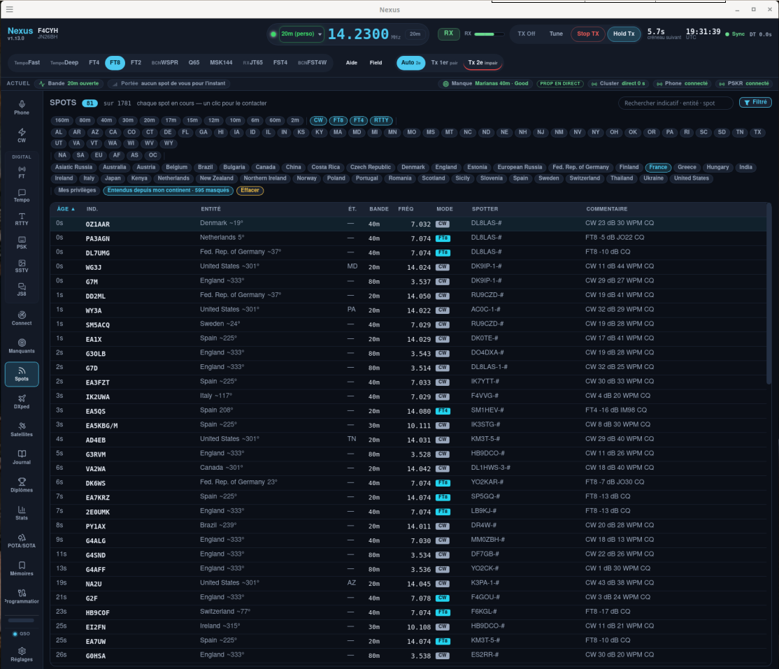Open the Tempo chat panel

point(22,195)
